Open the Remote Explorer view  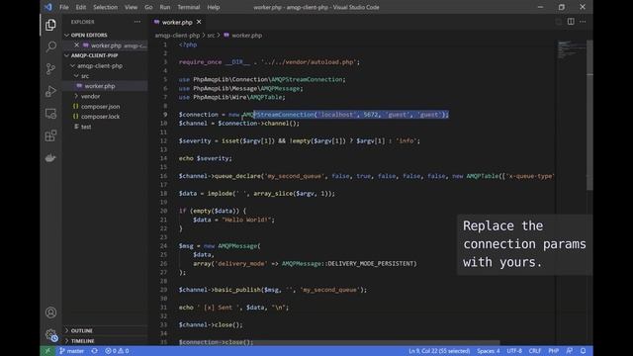pos(50,114)
